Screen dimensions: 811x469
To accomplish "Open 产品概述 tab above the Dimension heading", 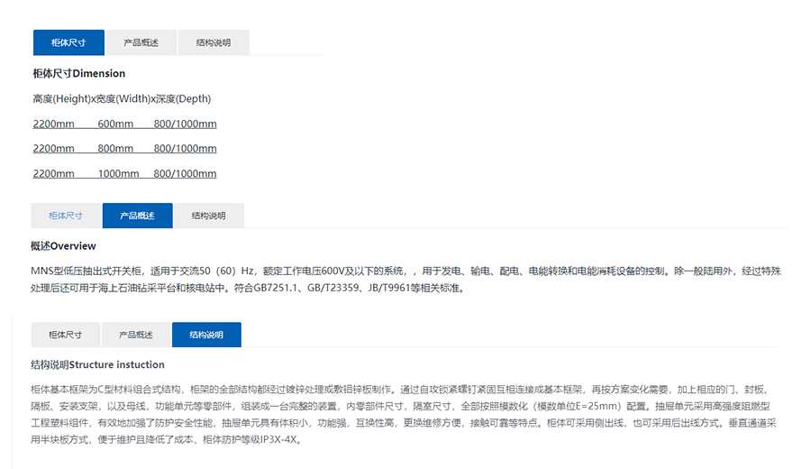I will 141,42.
